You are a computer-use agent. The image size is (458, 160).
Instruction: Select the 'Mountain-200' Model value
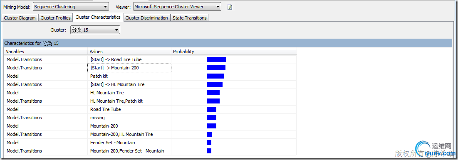pyautogui.click(x=104, y=126)
